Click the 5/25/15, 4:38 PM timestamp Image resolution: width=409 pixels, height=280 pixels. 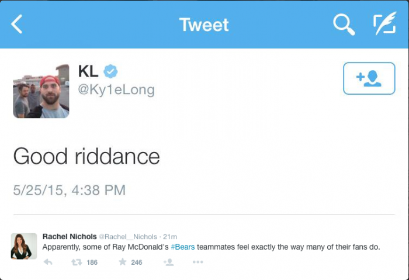pos(69,190)
